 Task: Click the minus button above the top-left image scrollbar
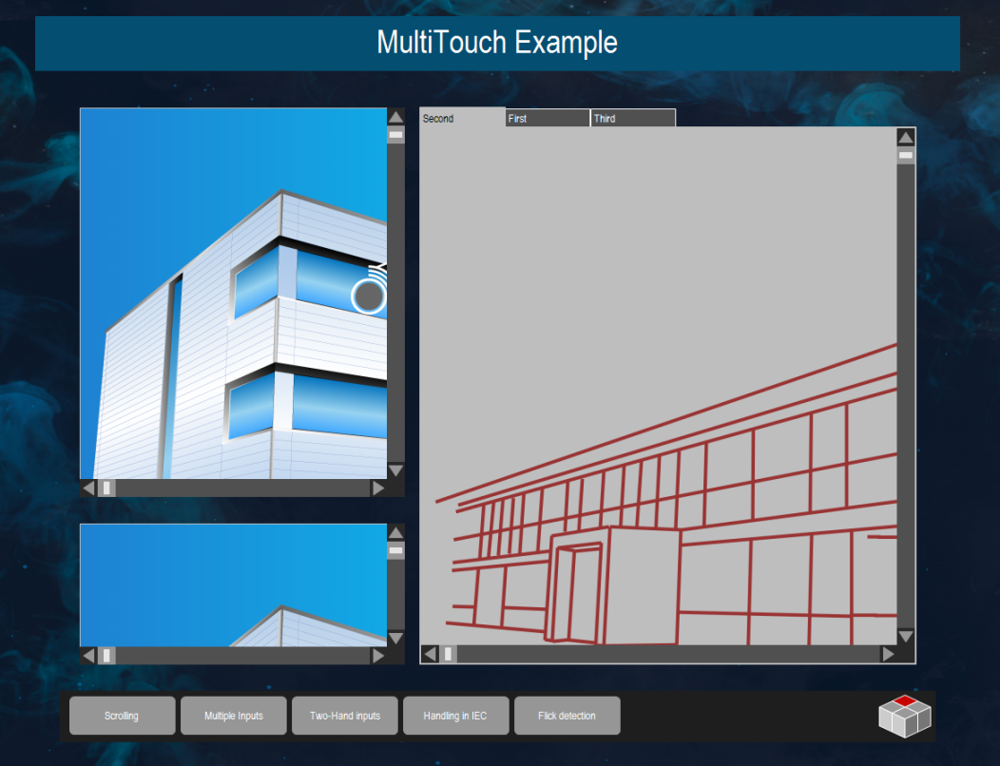click(395, 134)
